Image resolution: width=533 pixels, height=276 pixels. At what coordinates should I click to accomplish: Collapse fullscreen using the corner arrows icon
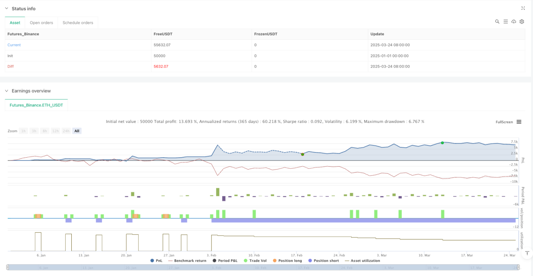click(523, 8)
